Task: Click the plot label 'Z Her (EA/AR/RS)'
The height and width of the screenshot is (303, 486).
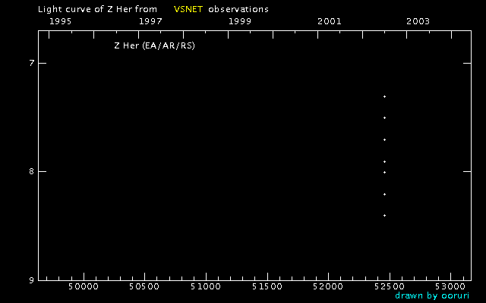Action: (154, 46)
